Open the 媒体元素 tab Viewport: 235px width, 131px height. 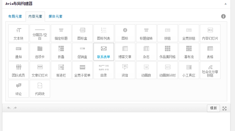pos(56,16)
